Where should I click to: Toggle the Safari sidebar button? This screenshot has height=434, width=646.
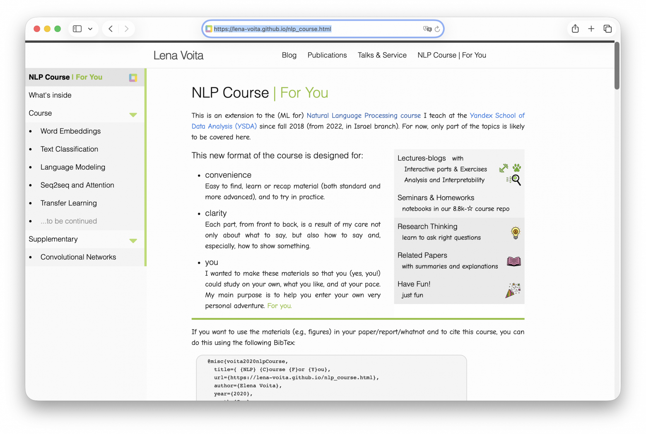(x=77, y=29)
